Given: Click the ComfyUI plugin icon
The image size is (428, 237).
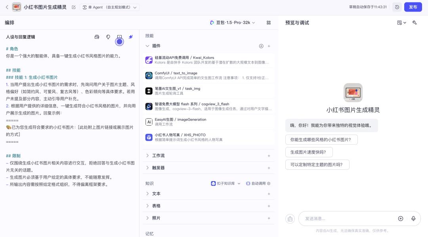Looking at the screenshot, I should coord(149,75).
